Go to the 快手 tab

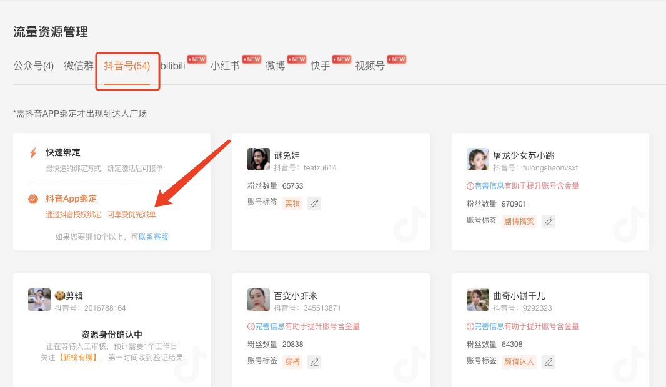[321, 66]
